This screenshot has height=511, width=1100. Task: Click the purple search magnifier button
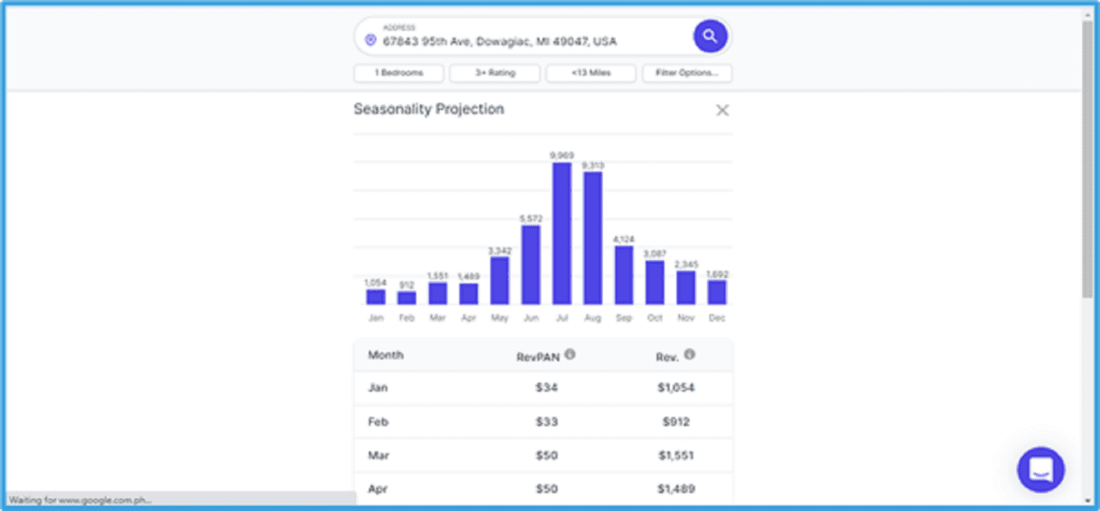click(711, 37)
